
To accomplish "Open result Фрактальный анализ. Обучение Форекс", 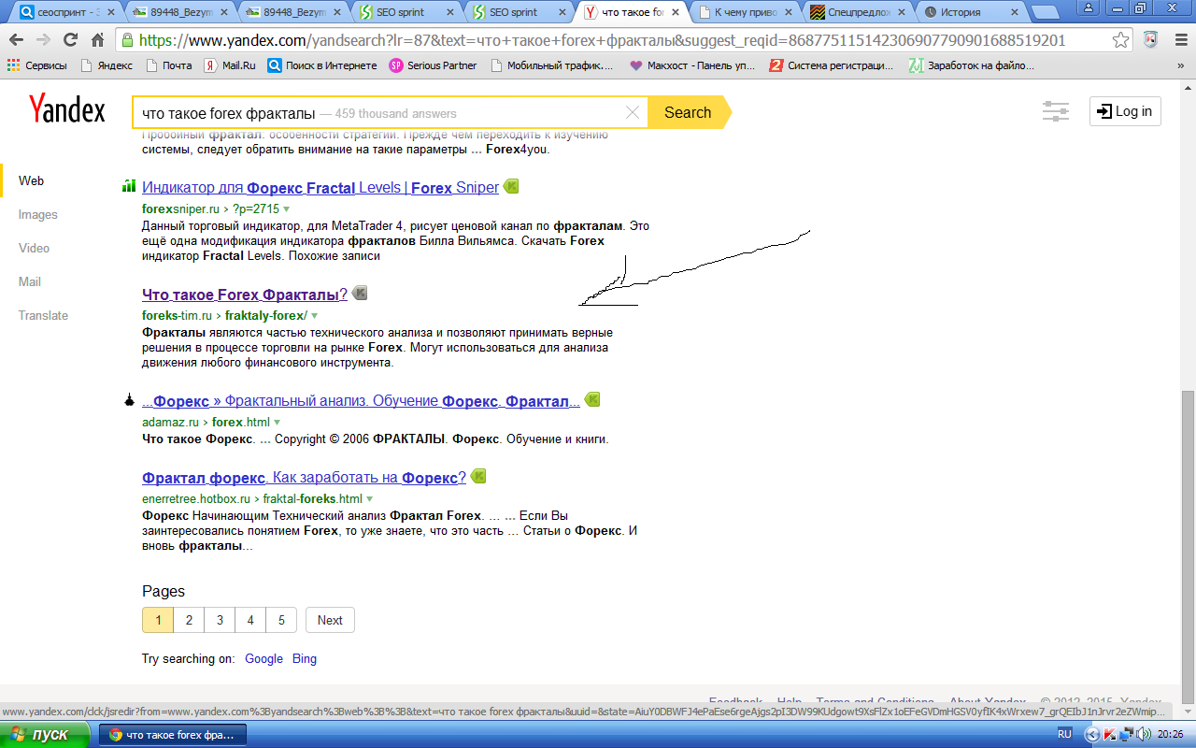I will 361,401.
